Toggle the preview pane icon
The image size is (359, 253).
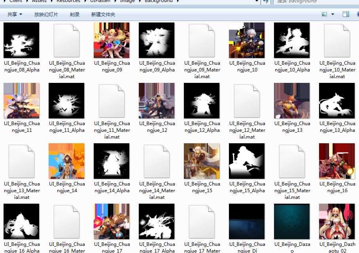(346, 15)
